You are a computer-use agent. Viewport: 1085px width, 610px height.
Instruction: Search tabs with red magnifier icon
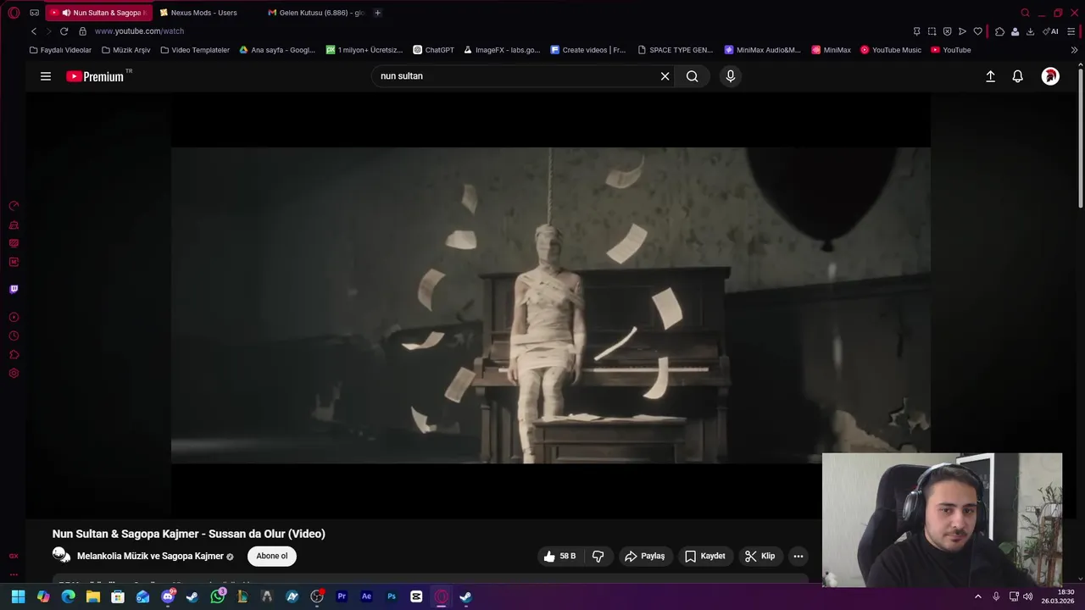[1026, 13]
